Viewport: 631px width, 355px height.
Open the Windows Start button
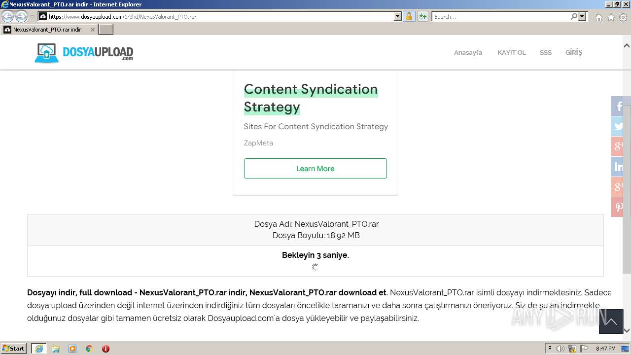point(13,349)
